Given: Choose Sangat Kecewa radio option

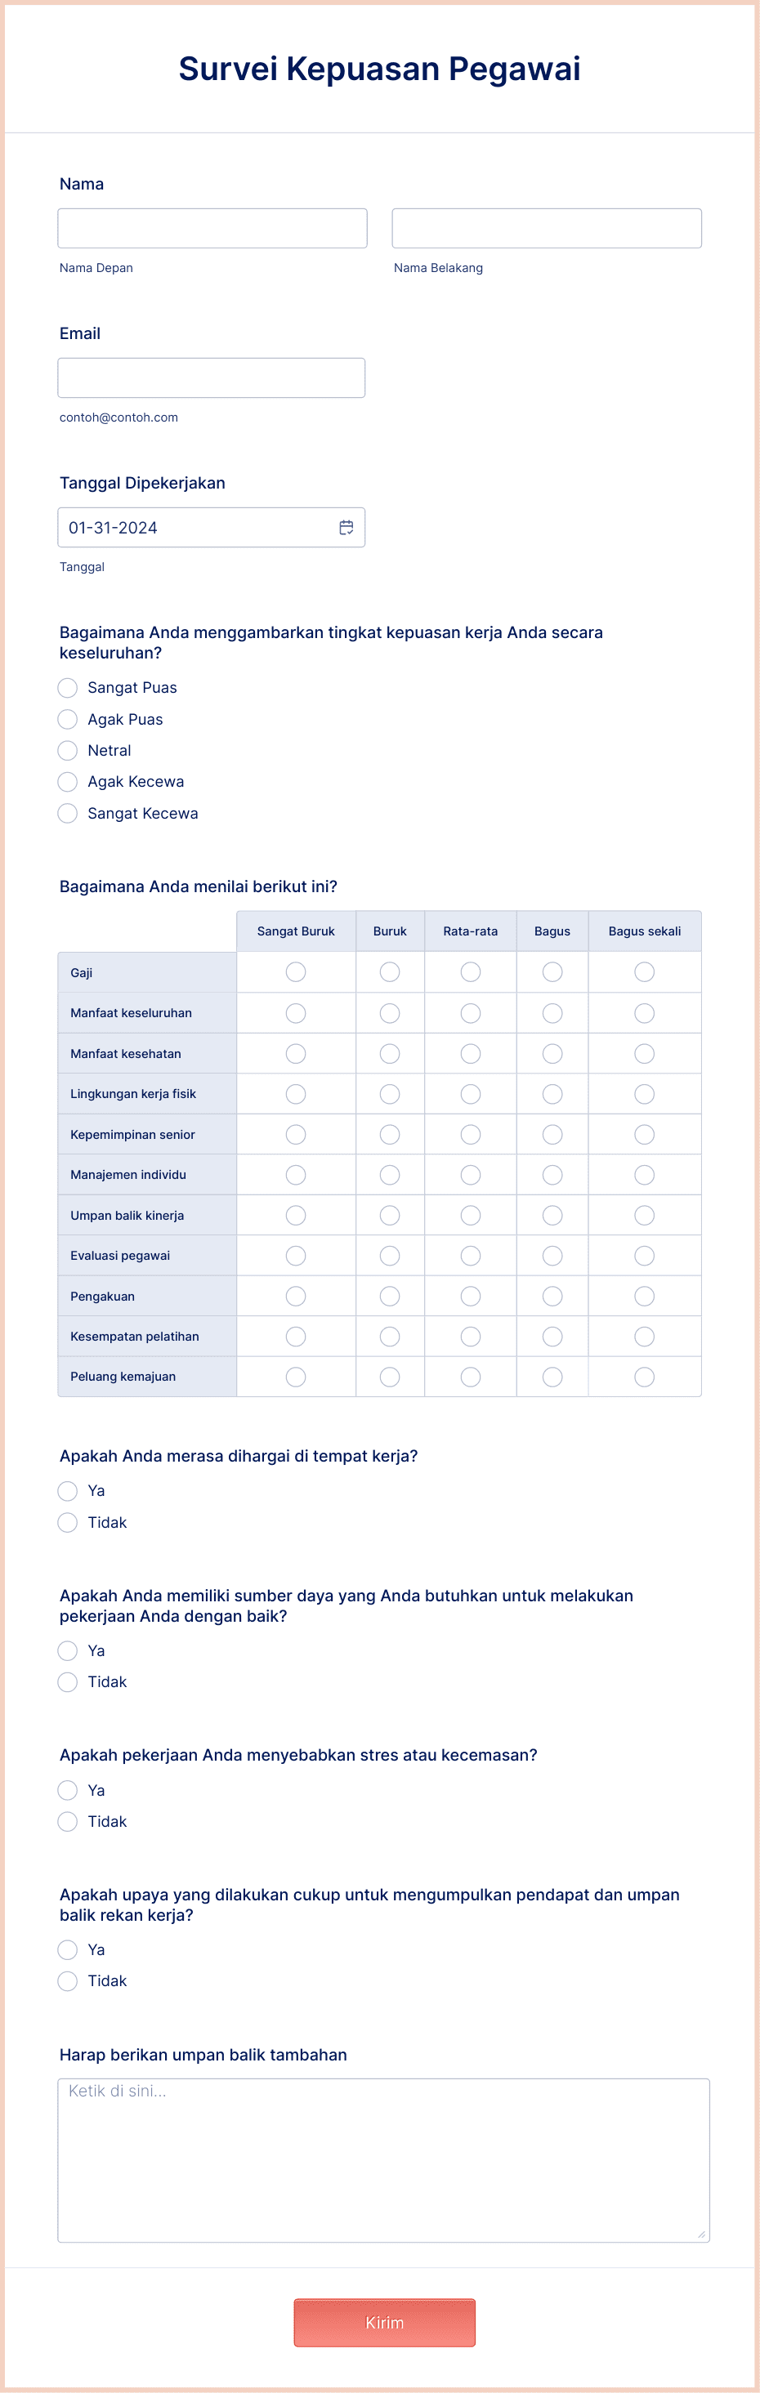Looking at the screenshot, I should [x=67, y=813].
